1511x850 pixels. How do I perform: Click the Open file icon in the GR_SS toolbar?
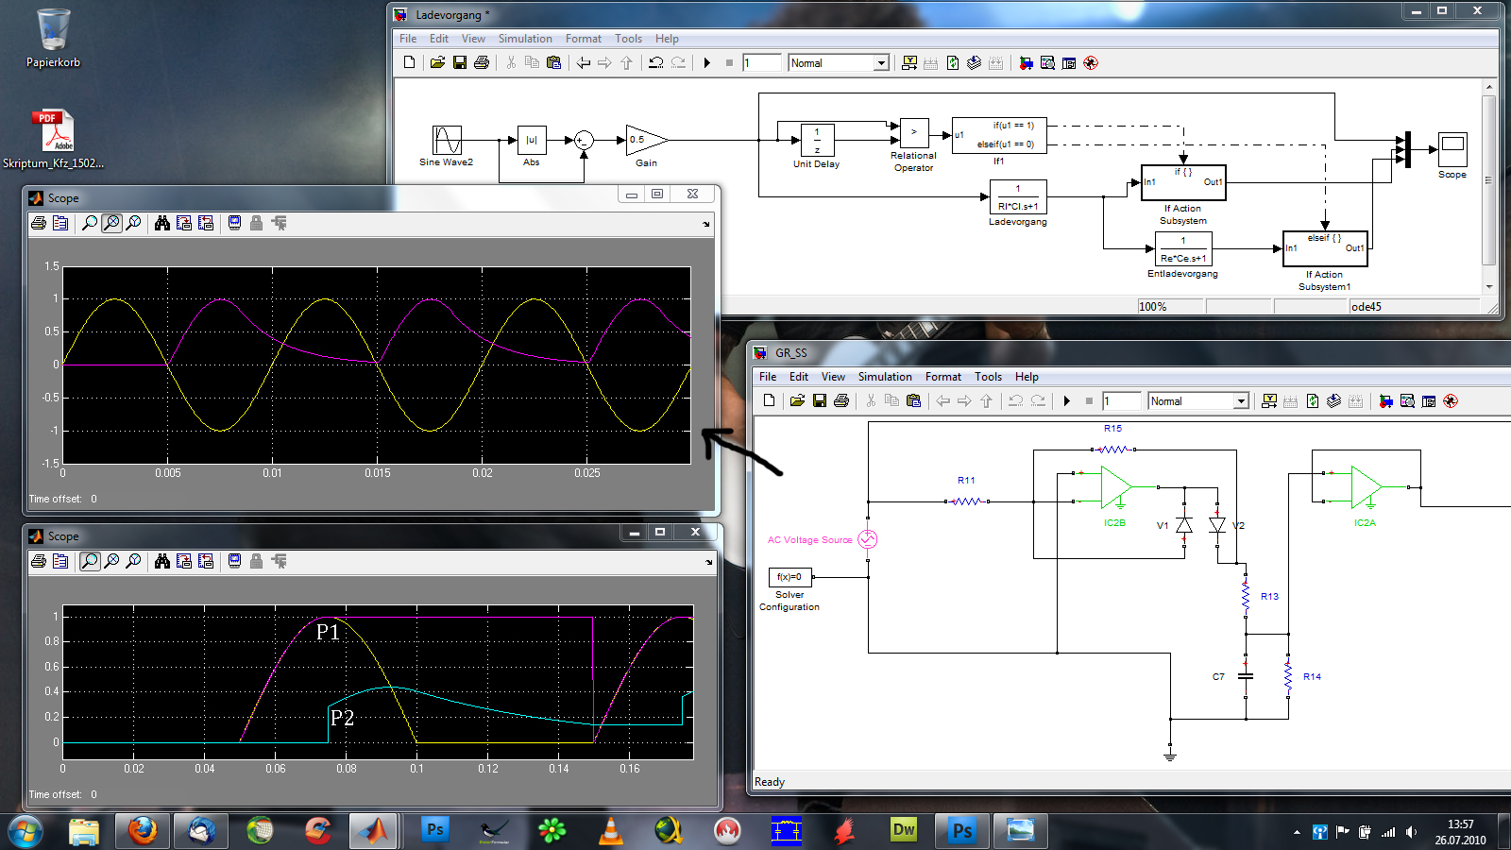click(797, 401)
